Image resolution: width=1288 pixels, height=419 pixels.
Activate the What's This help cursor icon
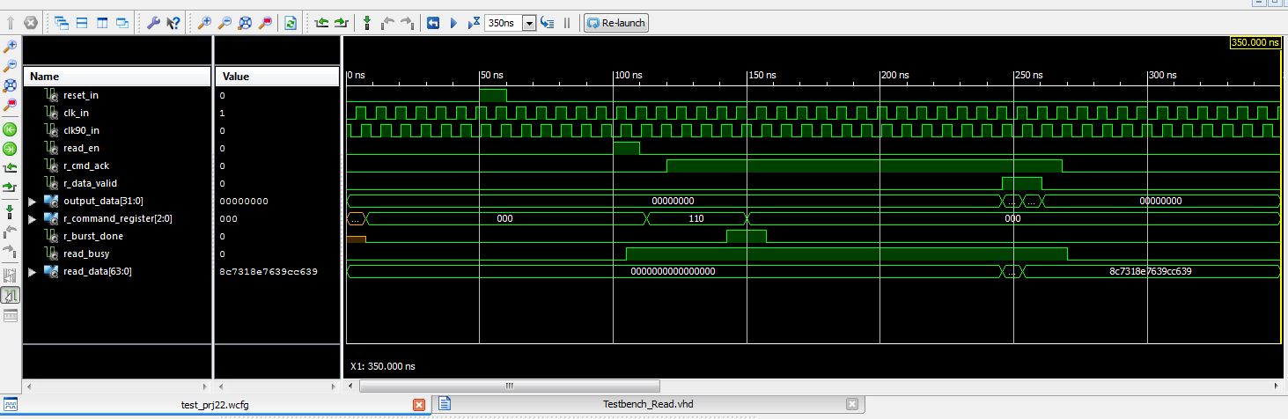tap(173, 22)
